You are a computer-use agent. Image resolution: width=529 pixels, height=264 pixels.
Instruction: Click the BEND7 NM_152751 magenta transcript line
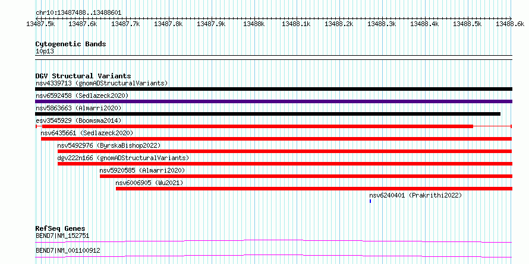pos(273,241)
